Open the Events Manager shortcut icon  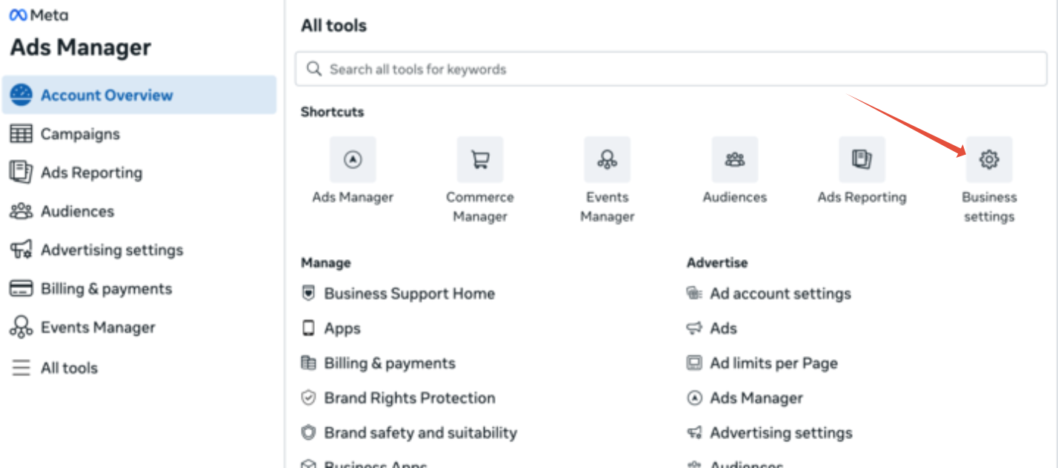point(608,159)
